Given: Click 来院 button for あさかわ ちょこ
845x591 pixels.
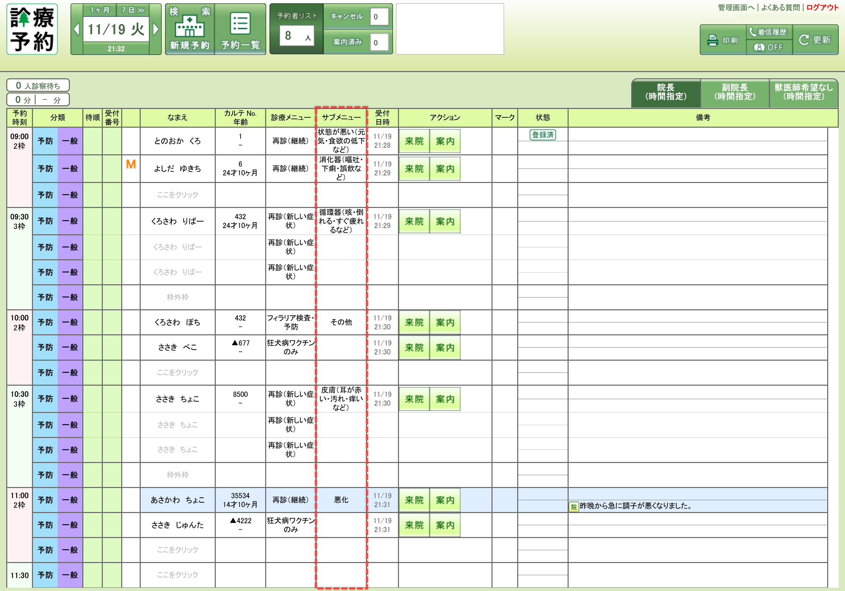Looking at the screenshot, I should click(414, 500).
